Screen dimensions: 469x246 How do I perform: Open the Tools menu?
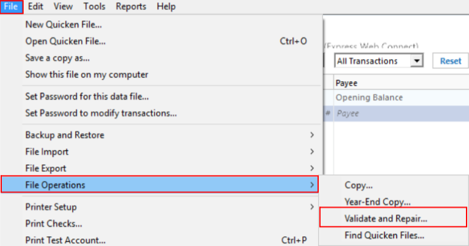pyautogui.click(x=94, y=7)
